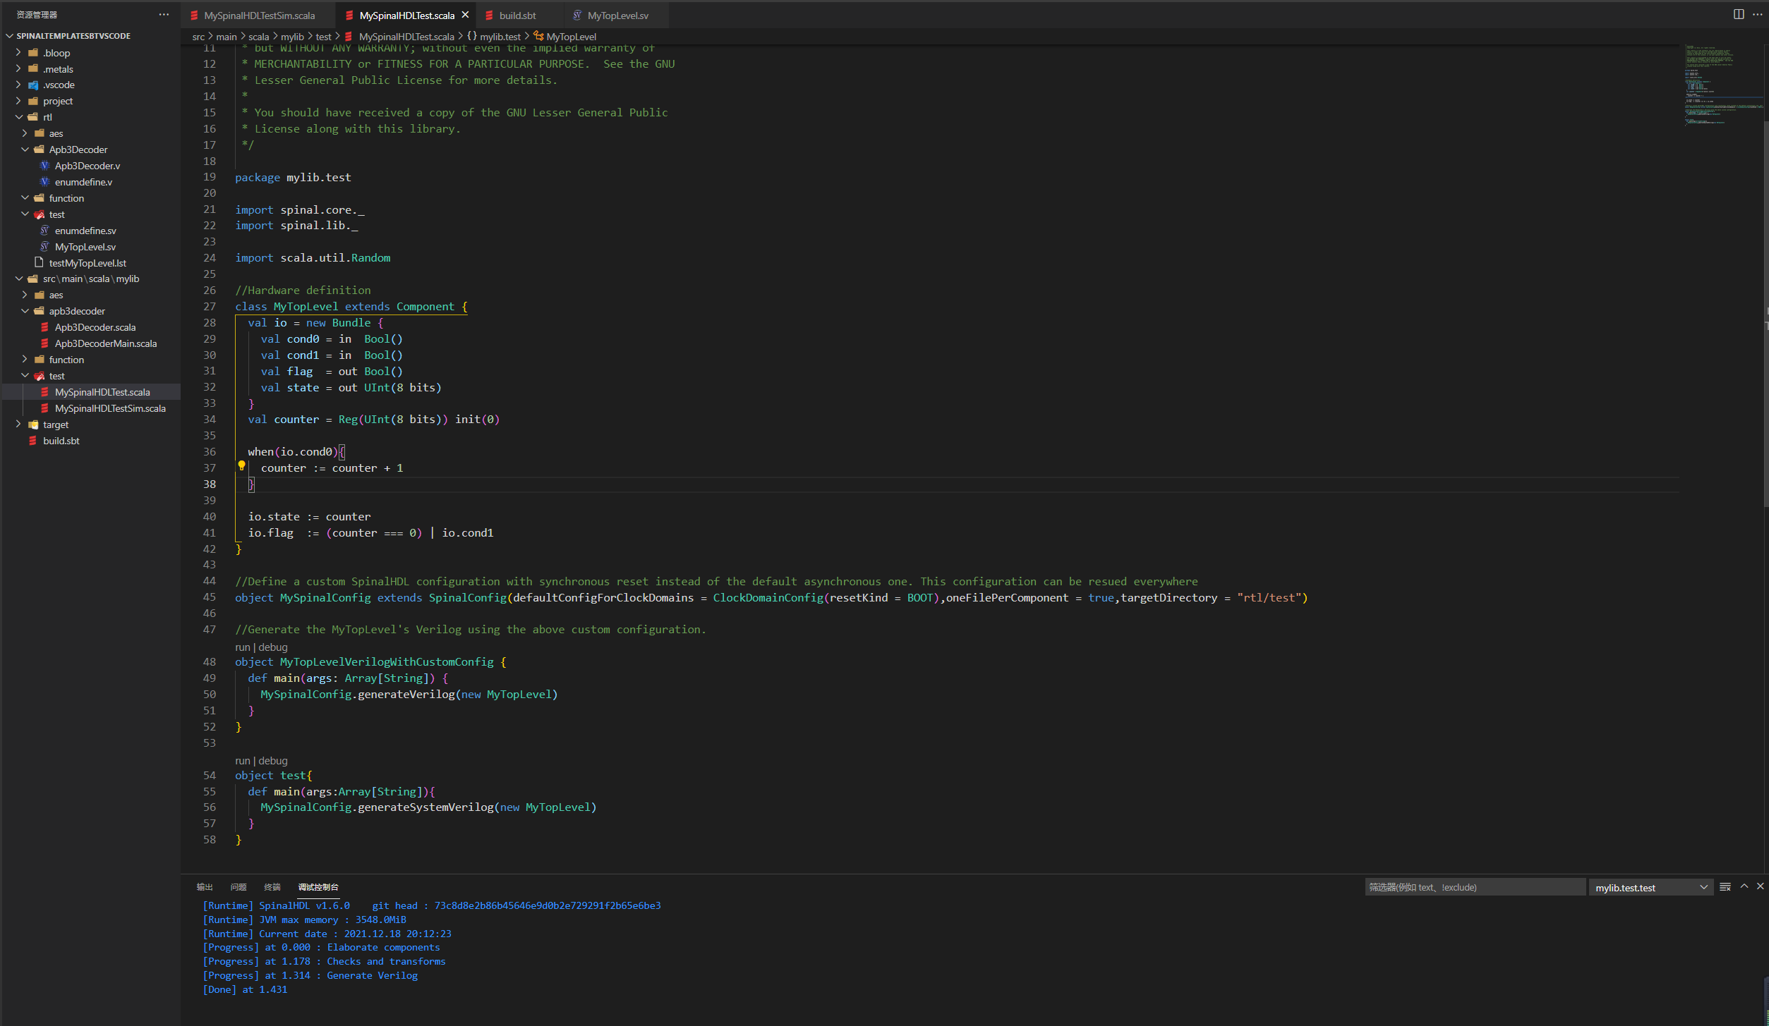
Task: Switch to the 输出 (Output) panel tab
Action: point(205,887)
